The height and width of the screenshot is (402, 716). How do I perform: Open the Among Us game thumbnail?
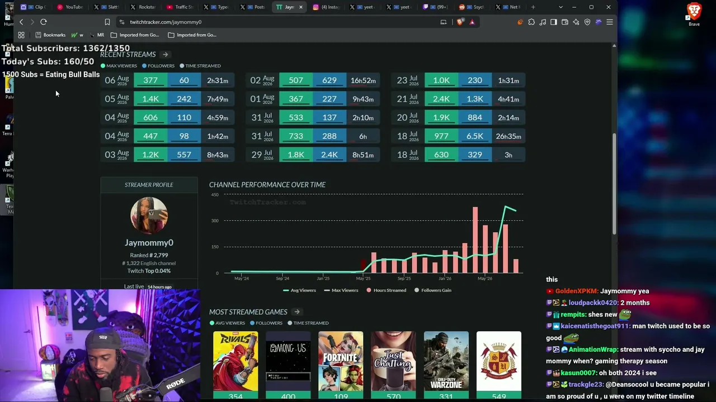click(x=288, y=361)
